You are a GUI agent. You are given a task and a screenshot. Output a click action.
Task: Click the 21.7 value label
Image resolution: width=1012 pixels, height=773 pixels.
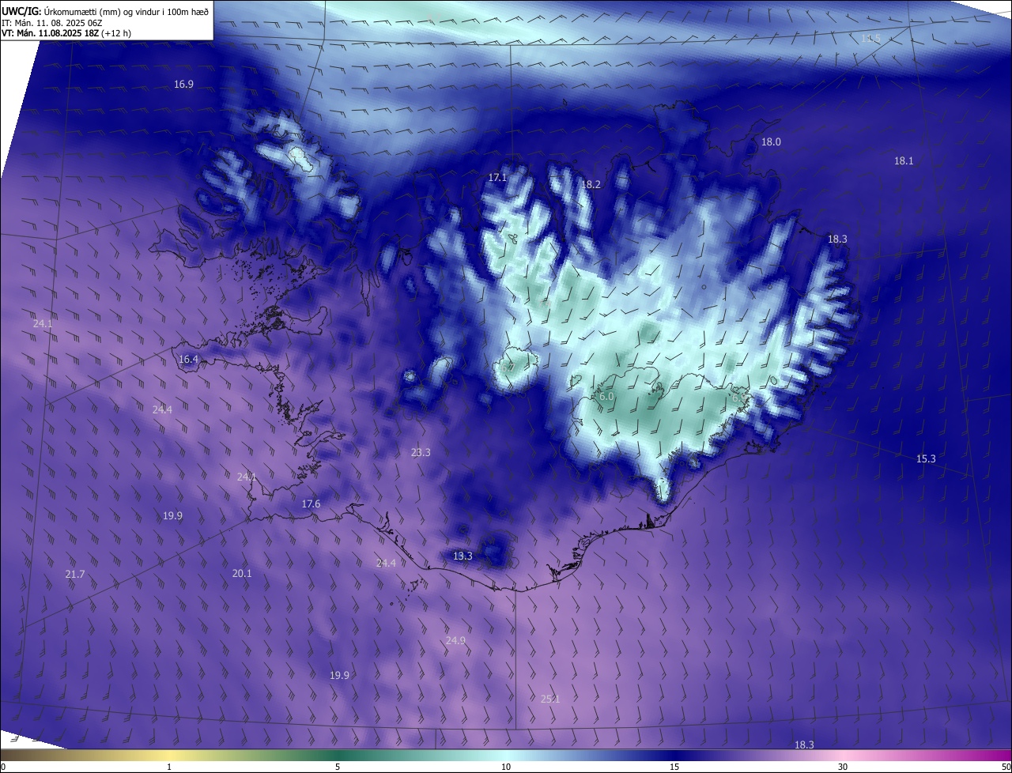point(75,574)
